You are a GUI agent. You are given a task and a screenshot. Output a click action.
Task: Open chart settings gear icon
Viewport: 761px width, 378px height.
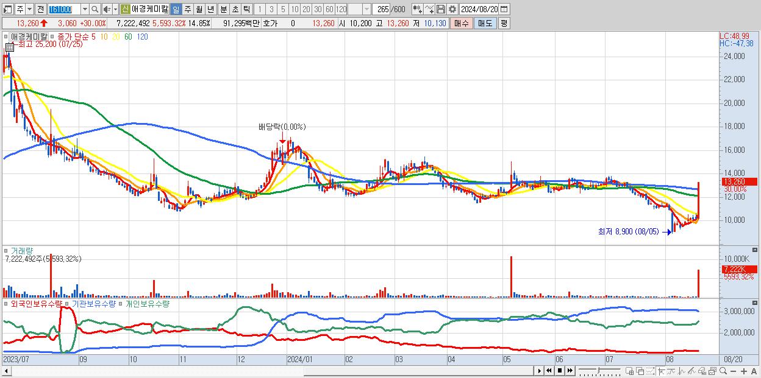click(452, 9)
